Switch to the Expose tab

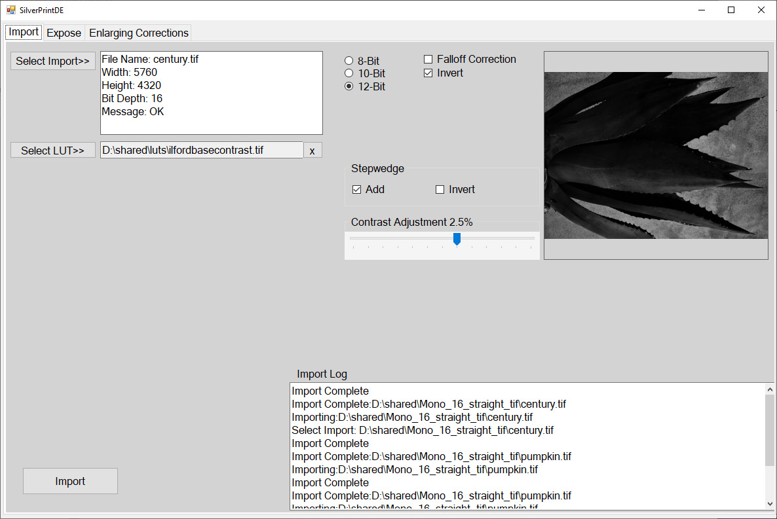tap(64, 33)
